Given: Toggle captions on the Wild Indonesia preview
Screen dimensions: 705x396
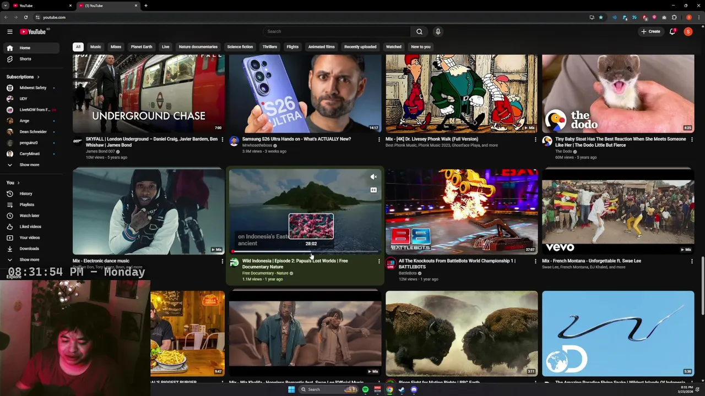Looking at the screenshot, I should (373, 190).
